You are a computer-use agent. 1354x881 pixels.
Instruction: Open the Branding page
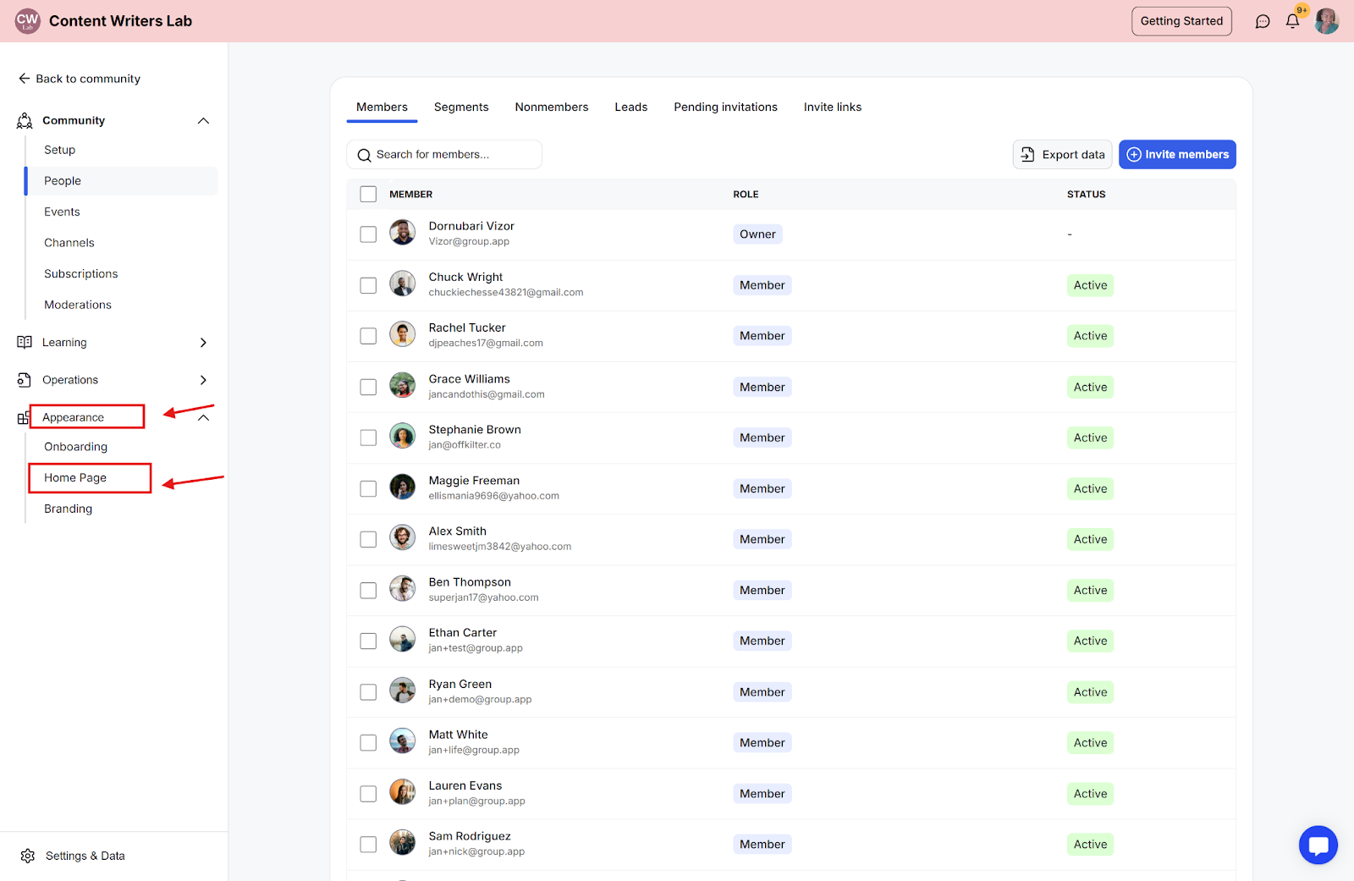(69, 509)
